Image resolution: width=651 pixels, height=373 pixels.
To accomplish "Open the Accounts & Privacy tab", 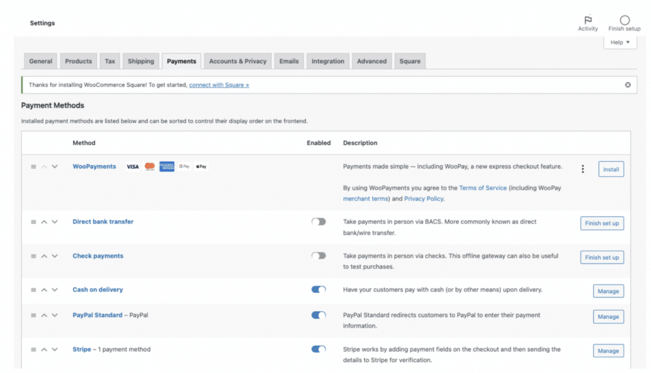I will coord(237,60).
